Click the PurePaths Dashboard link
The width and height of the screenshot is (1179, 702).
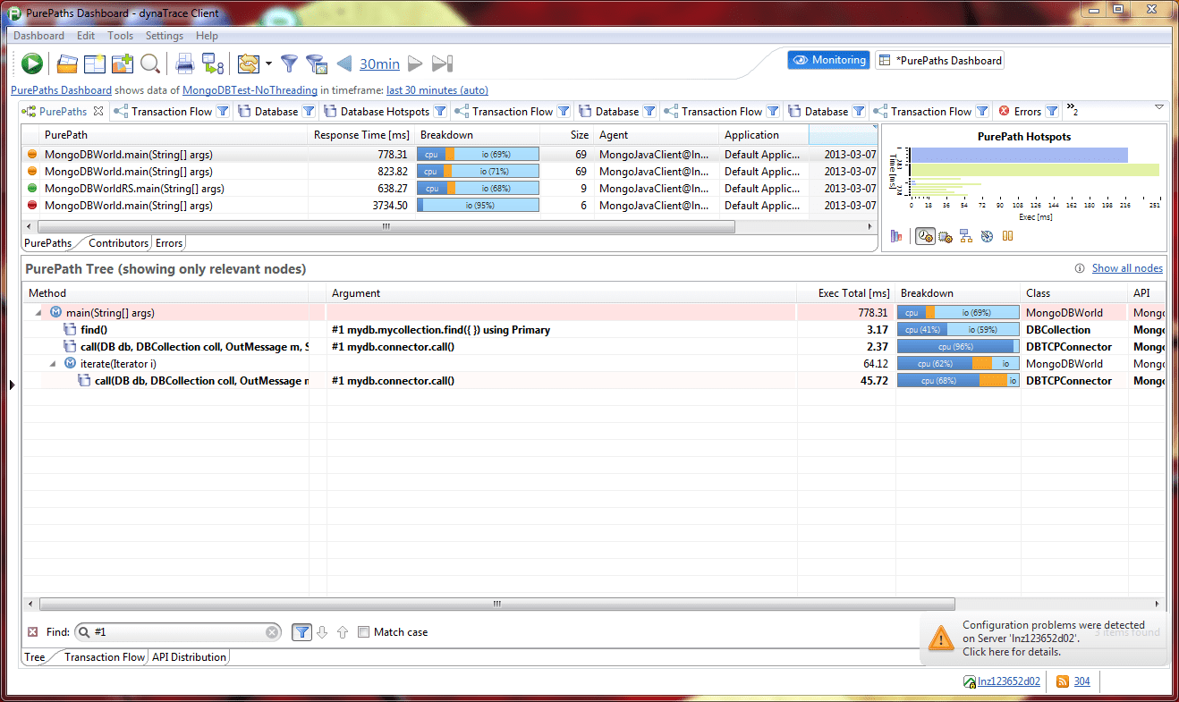[61, 90]
